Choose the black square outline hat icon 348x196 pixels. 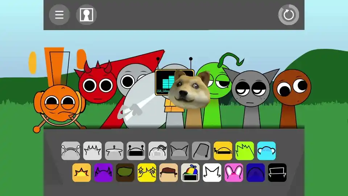(277, 173)
